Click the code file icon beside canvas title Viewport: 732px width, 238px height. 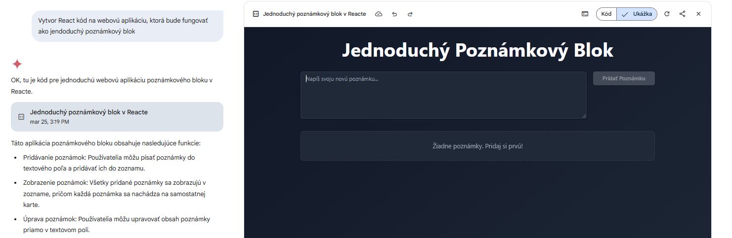point(256,14)
